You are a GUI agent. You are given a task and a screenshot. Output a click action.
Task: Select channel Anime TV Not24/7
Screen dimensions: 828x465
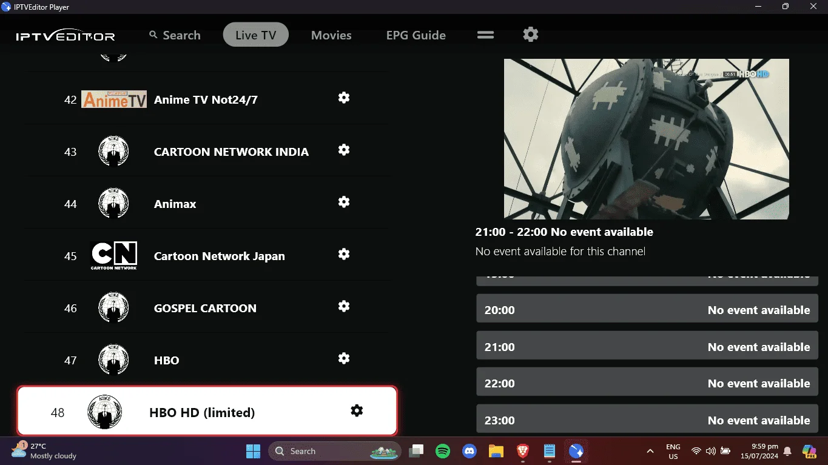pyautogui.click(x=206, y=99)
